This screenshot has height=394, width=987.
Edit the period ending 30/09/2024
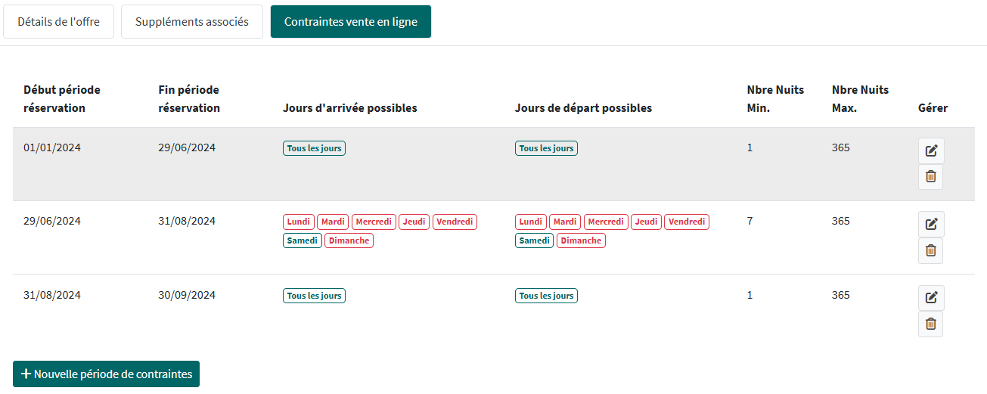(x=931, y=298)
